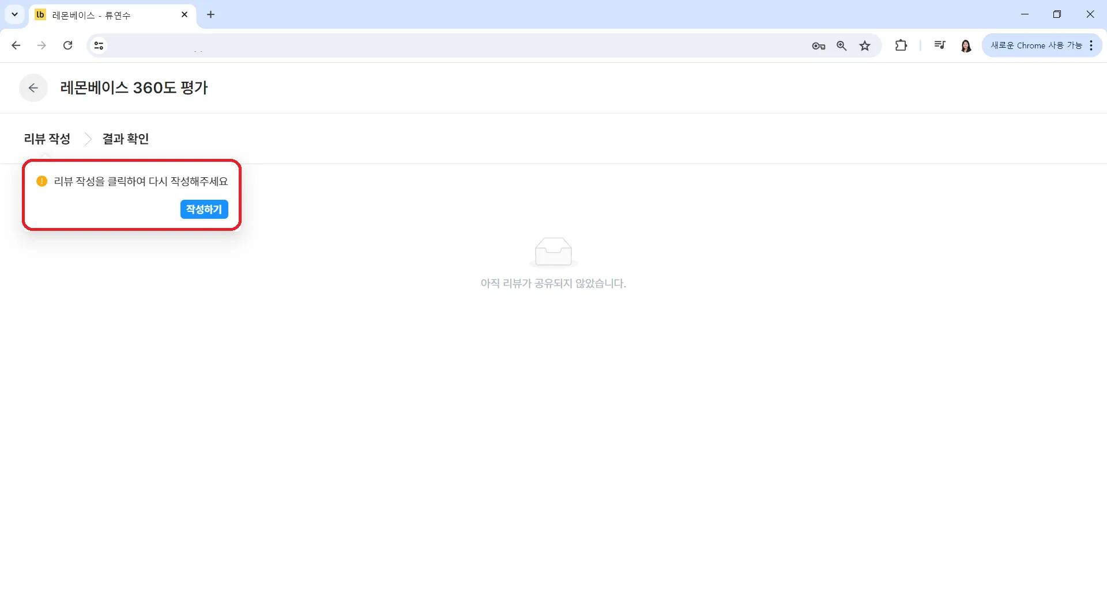Click the 아직 리뷰가 공유되지 않았습니다. text
1107x593 pixels.
pyautogui.click(x=553, y=283)
